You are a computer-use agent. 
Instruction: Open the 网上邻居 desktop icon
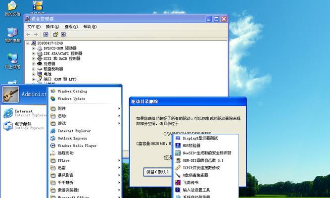coord(12,61)
